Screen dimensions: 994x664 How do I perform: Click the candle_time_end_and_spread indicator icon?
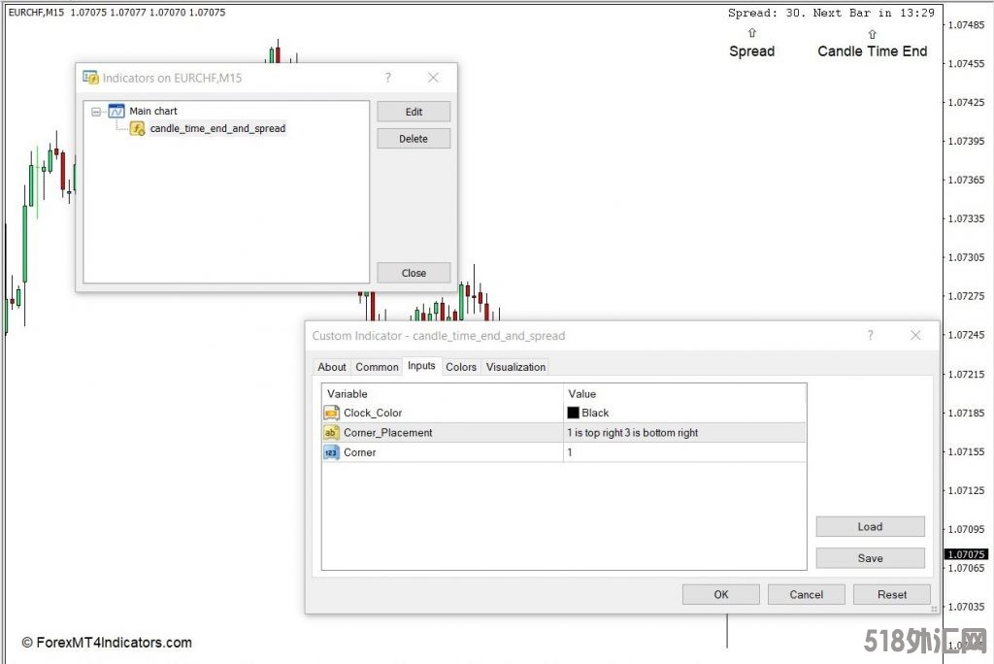pyautogui.click(x=138, y=128)
